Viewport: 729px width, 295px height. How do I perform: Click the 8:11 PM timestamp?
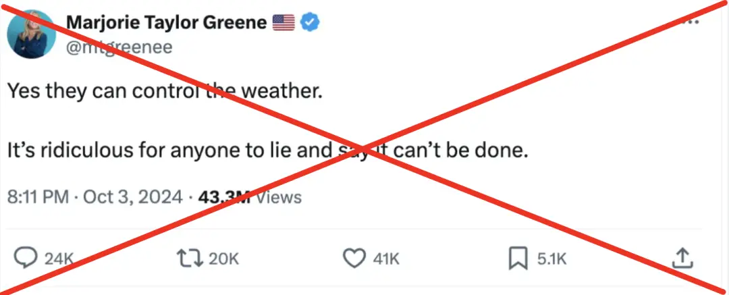pyautogui.click(x=38, y=197)
